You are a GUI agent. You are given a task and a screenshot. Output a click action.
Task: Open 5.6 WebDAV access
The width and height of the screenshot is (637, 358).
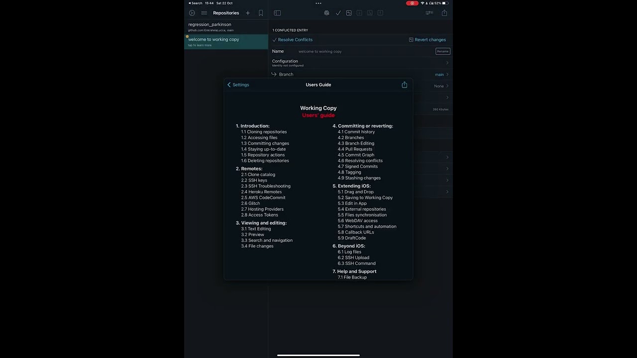coord(358,221)
